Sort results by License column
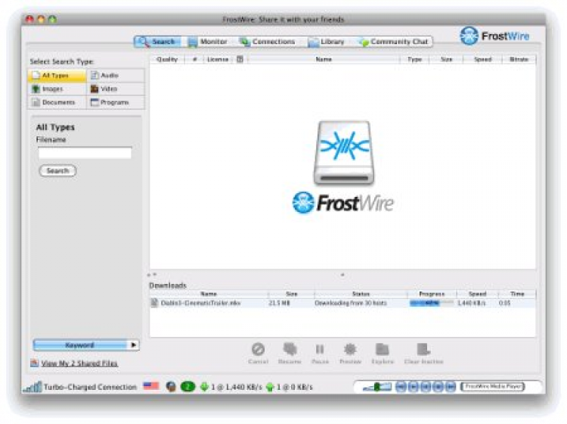 [x=218, y=59]
